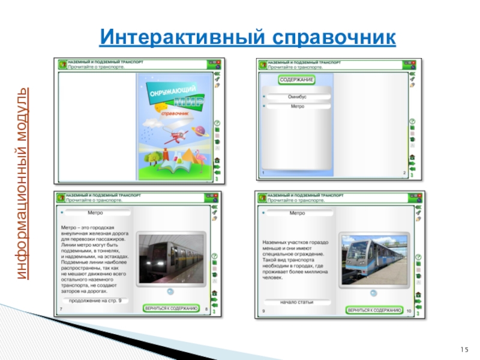
Task: Click back arrow in page 7–8 window
Action: 215,305
